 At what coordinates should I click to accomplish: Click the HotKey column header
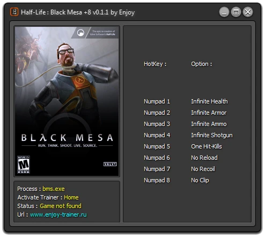coord(155,64)
